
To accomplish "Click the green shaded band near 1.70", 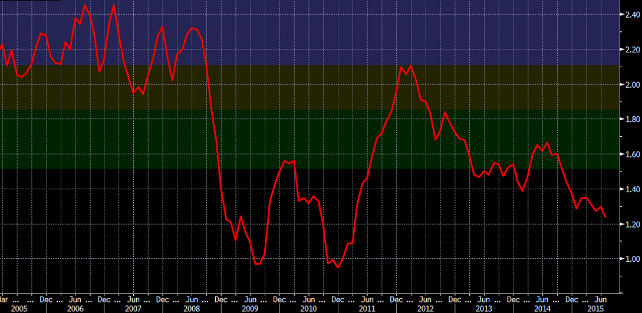I will coord(295,140).
